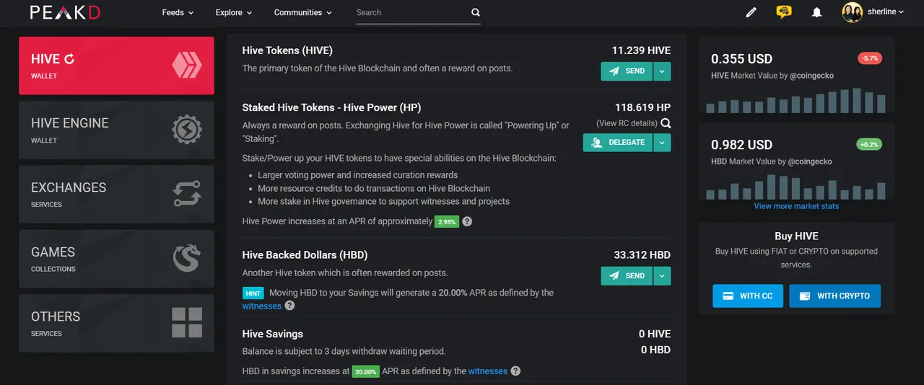Open the Feeds menu
The height and width of the screenshot is (385, 924).
(178, 12)
